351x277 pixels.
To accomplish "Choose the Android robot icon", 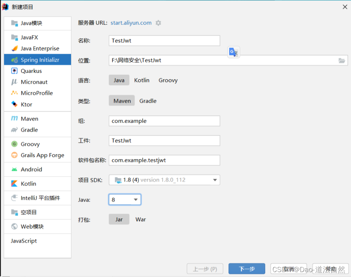I will click(14, 169).
